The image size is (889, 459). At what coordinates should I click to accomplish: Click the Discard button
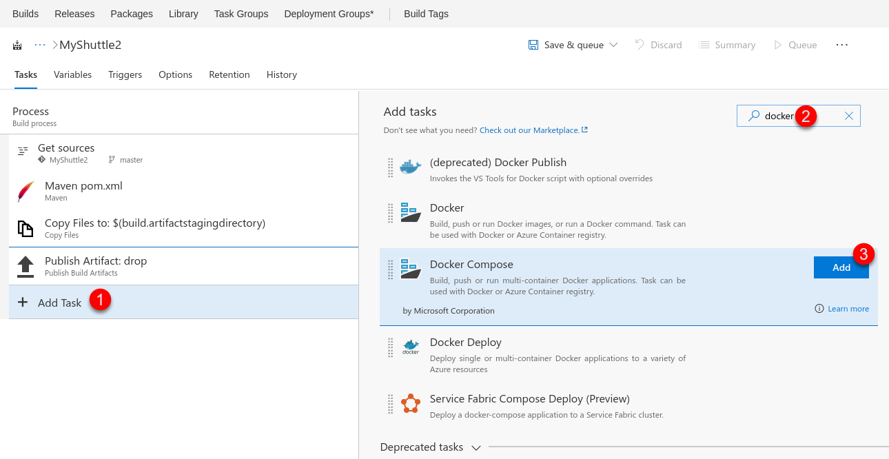tap(658, 45)
